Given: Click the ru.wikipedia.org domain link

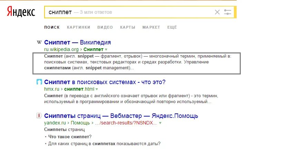Looking at the screenshot, I should coord(61,49).
